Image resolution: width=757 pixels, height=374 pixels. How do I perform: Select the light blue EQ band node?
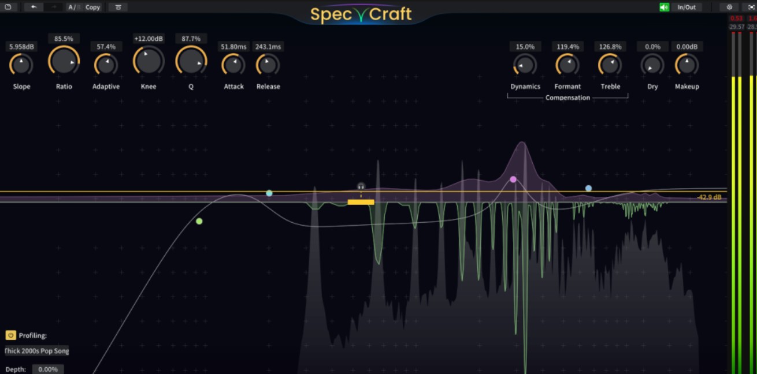coord(588,188)
